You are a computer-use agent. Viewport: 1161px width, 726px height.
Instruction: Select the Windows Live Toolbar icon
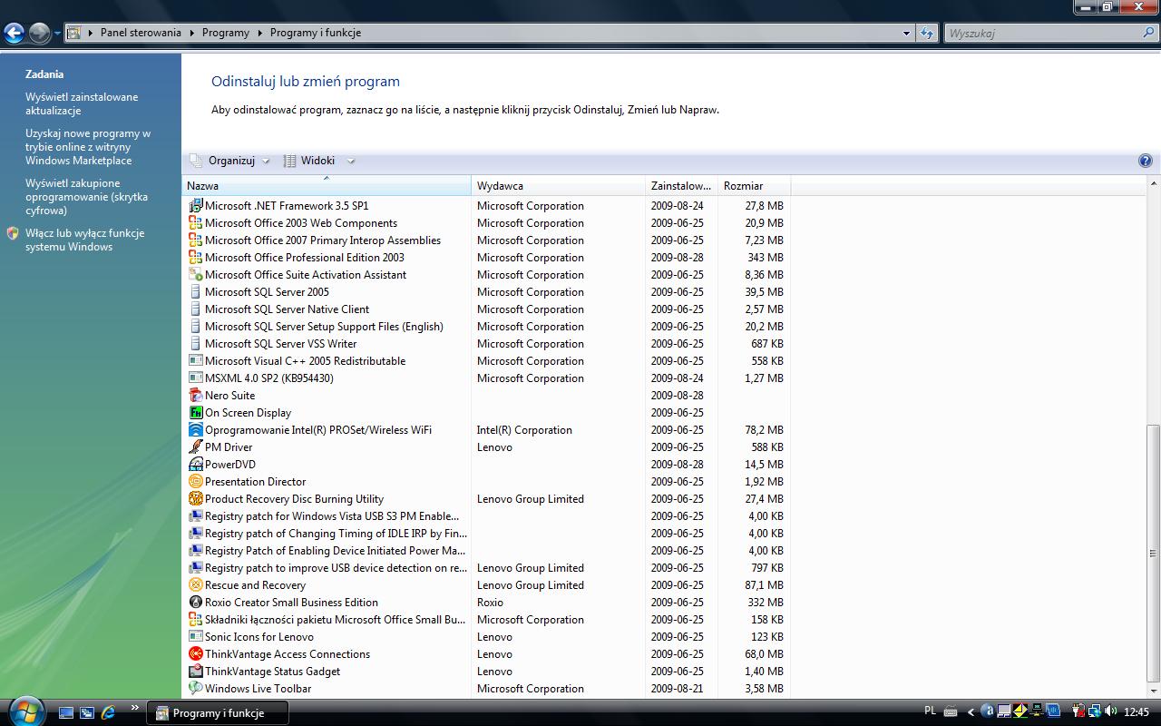(x=195, y=689)
